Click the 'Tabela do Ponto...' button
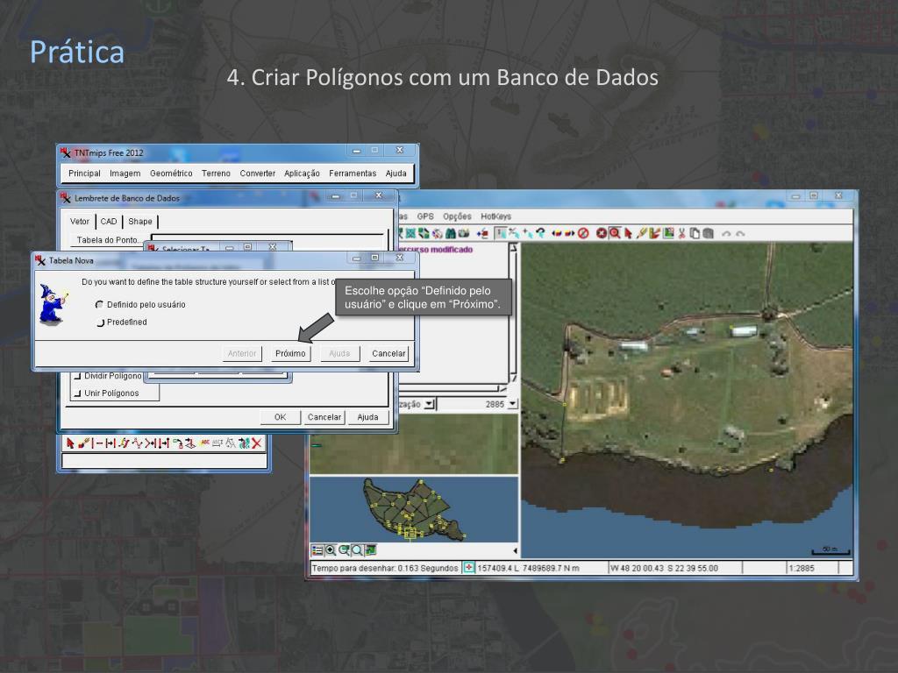 108,240
